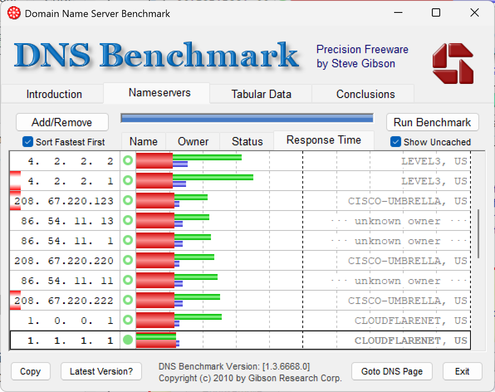Click the Exit button

tap(462, 371)
